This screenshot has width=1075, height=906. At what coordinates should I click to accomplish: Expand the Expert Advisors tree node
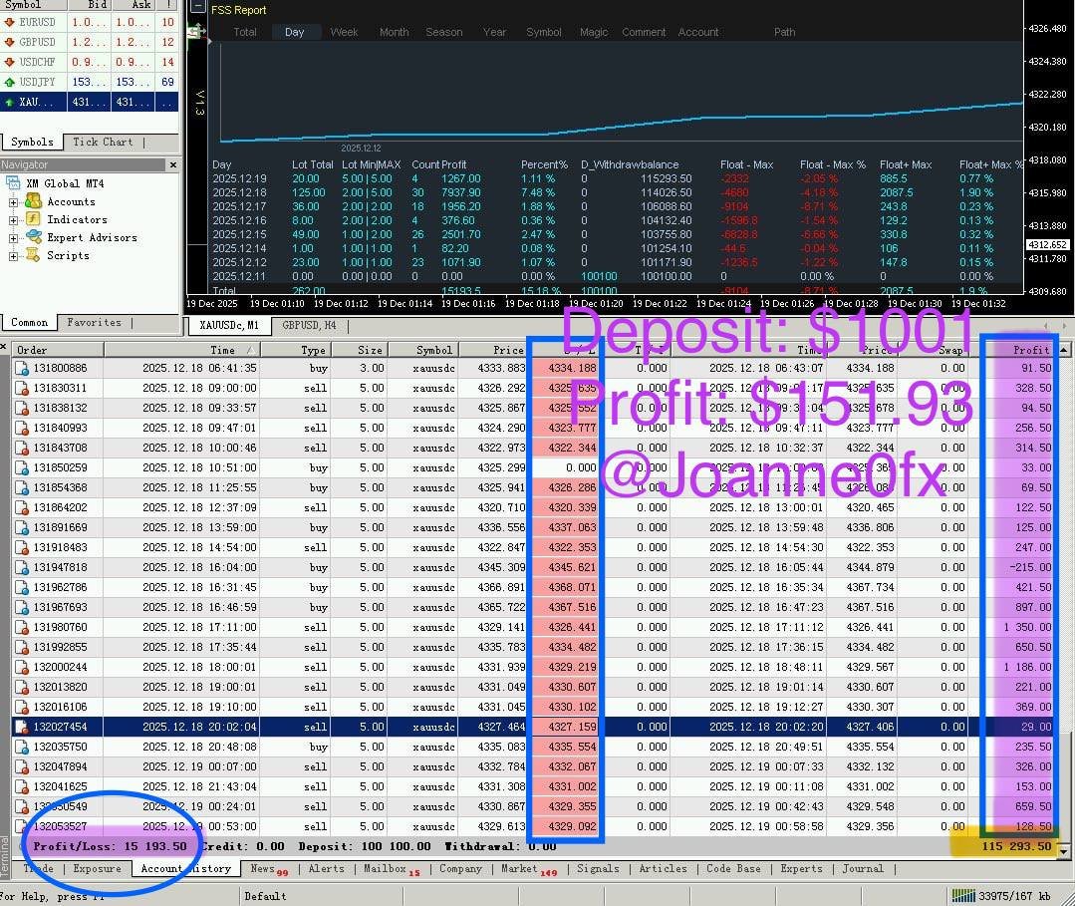point(13,238)
